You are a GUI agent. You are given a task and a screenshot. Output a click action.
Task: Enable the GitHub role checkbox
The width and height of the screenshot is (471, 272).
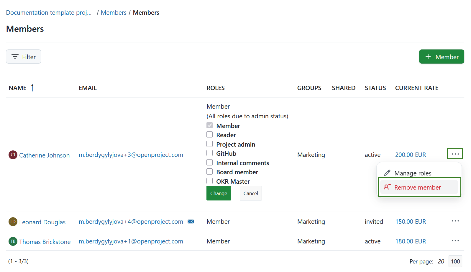(x=209, y=153)
